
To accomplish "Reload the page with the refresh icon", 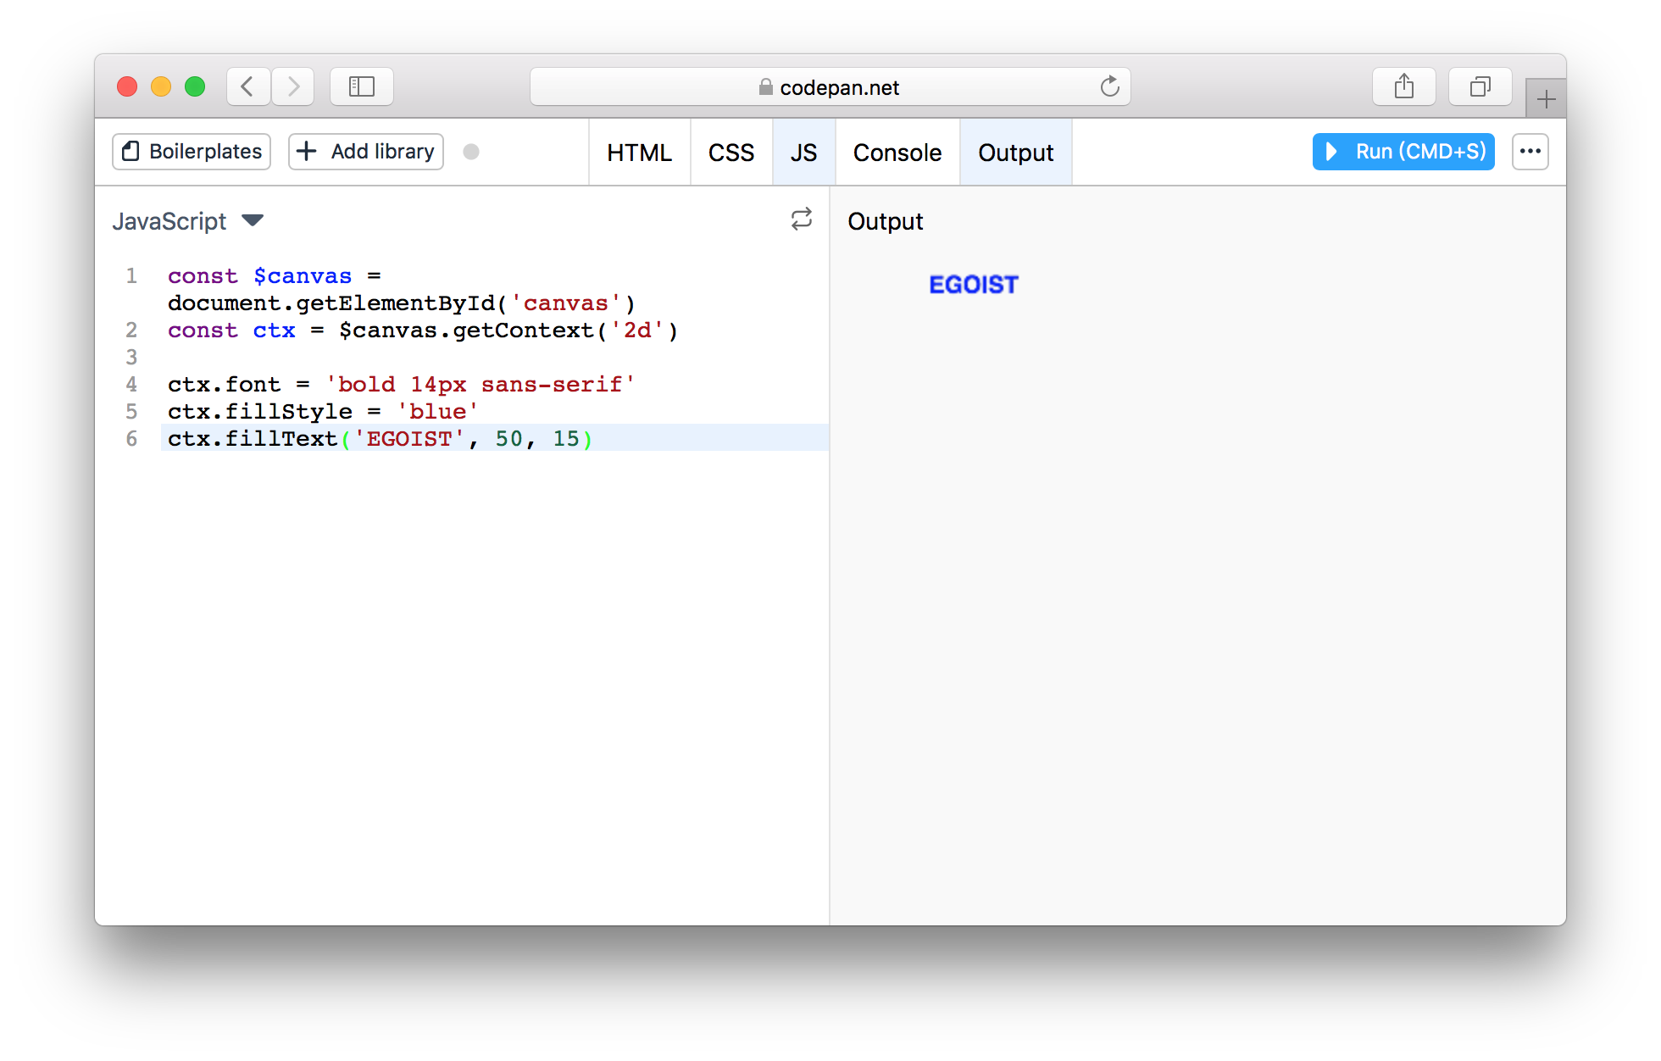I will coord(1109,86).
